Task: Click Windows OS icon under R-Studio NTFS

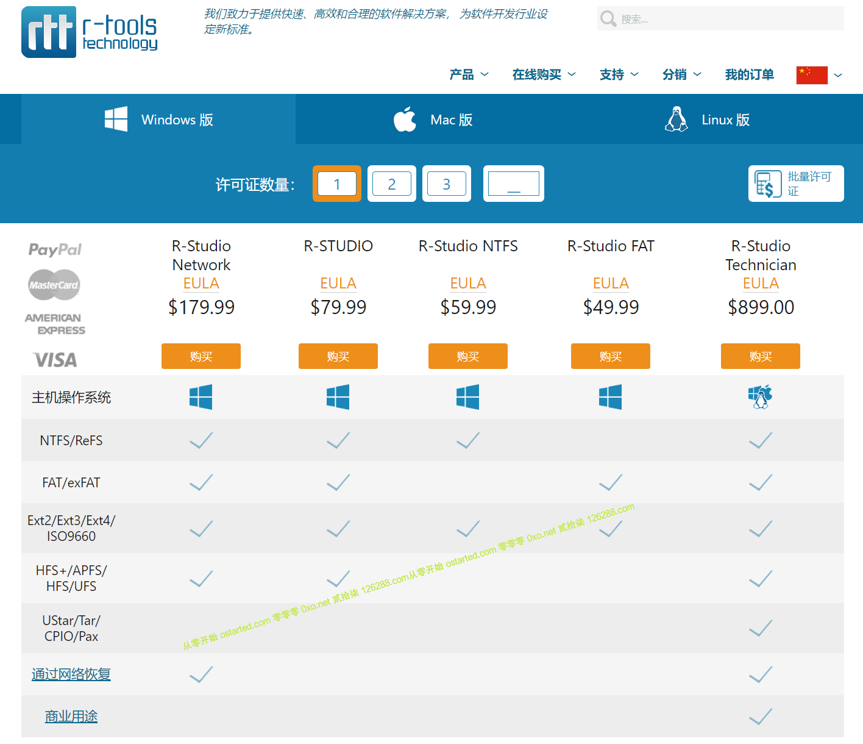Action: tap(467, 397)
